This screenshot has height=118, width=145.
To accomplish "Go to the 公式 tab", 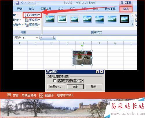I will point(60,9).
